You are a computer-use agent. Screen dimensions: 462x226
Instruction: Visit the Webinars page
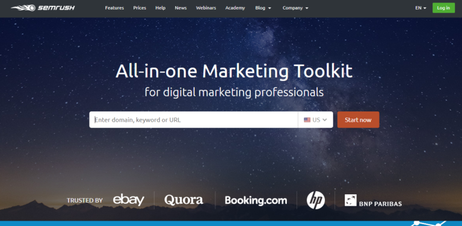pyautogui.click(x=206, y=8)
